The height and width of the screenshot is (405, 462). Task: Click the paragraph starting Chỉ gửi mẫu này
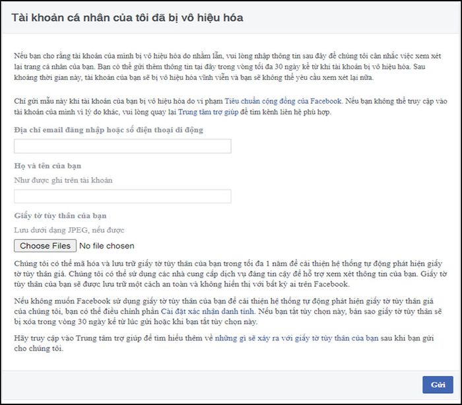[230, 106]
